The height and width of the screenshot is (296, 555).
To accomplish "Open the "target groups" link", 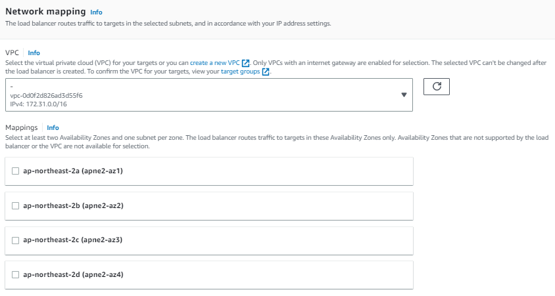I will pyautogui.click(x=240, y=72).
